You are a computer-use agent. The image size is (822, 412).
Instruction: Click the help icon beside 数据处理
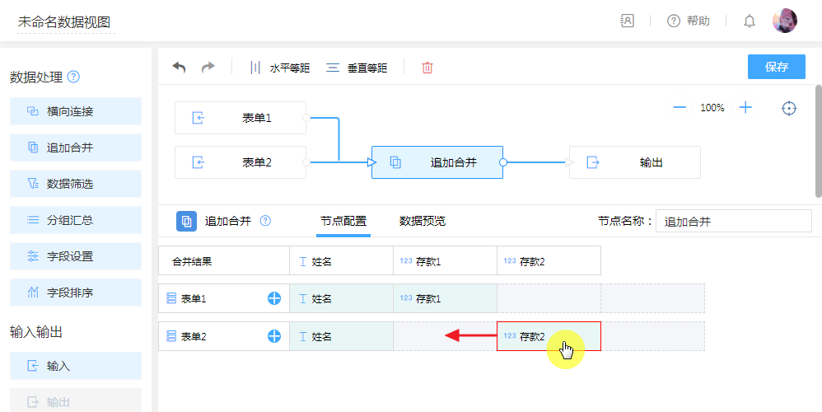[73, 77]
